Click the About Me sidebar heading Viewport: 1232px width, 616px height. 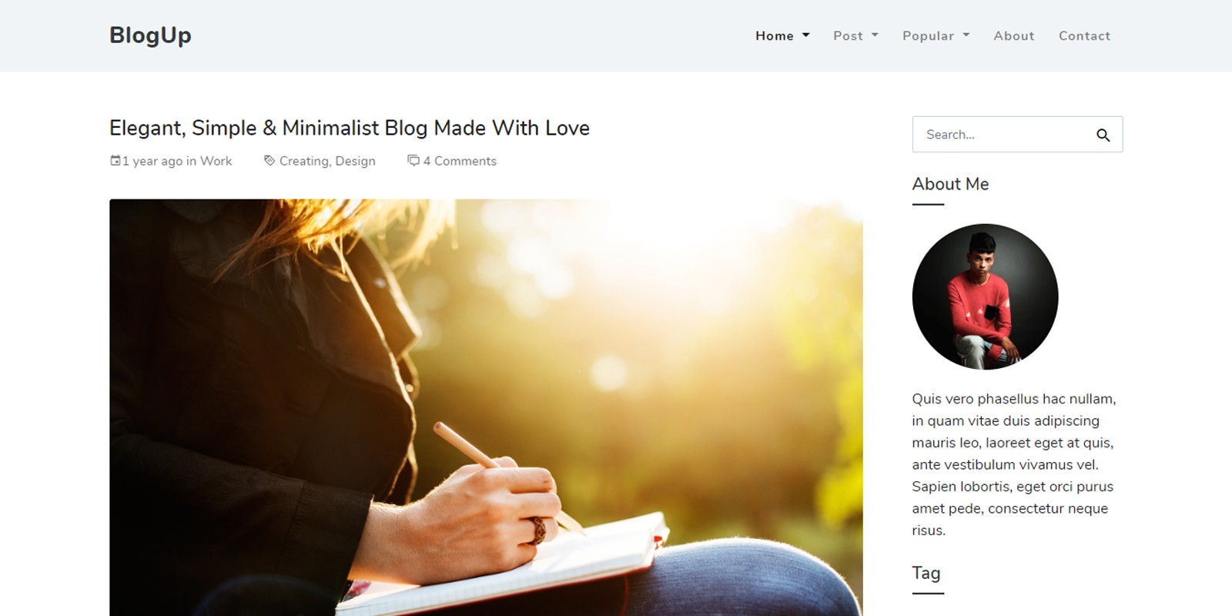click(950, 184)
